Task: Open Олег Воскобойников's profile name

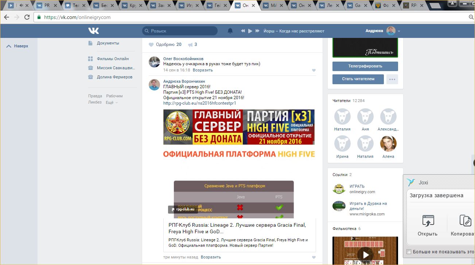Action: pyautogui.click(x=183, y=59)
